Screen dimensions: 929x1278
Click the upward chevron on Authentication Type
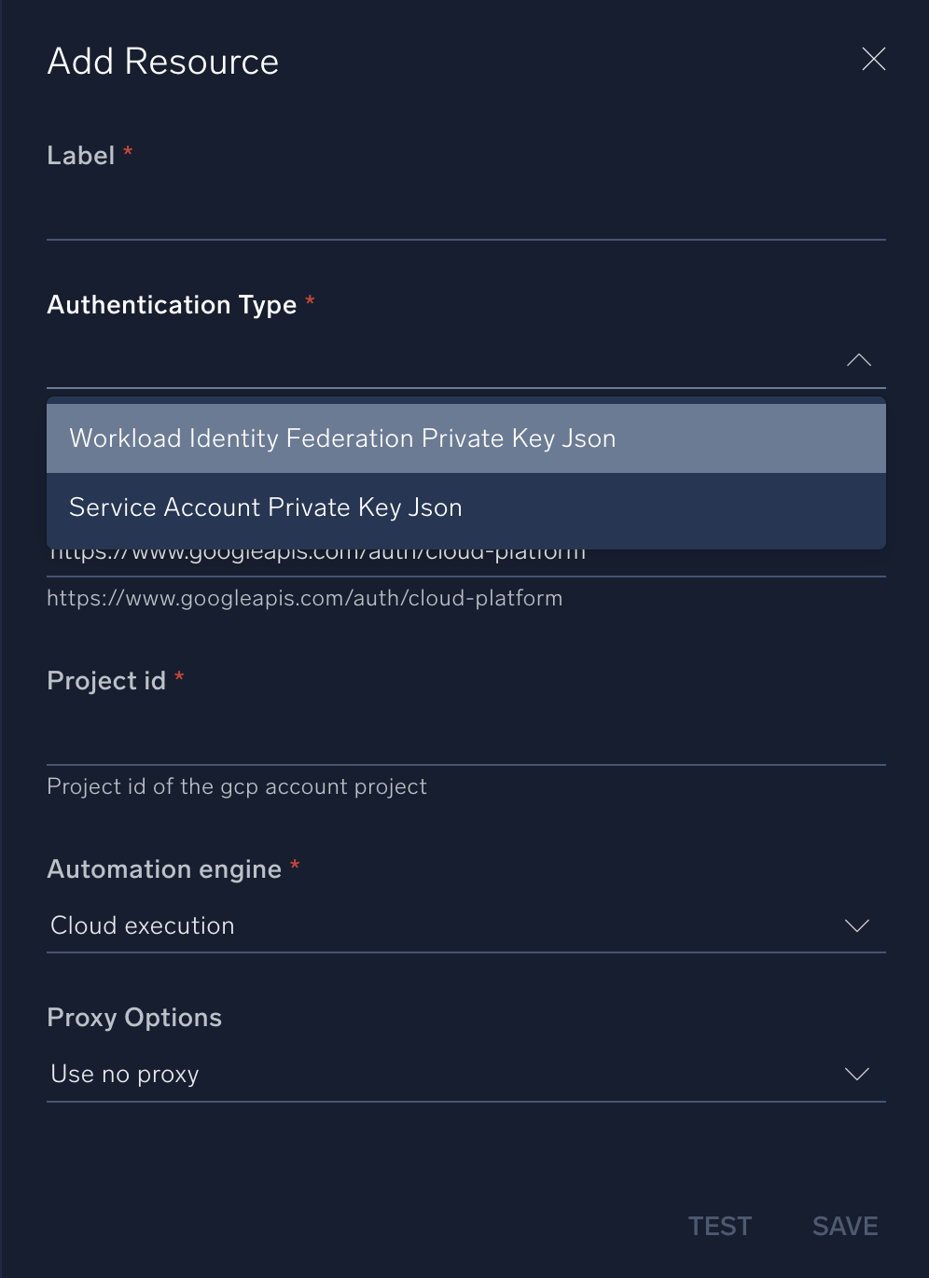[x=857, y=361]
